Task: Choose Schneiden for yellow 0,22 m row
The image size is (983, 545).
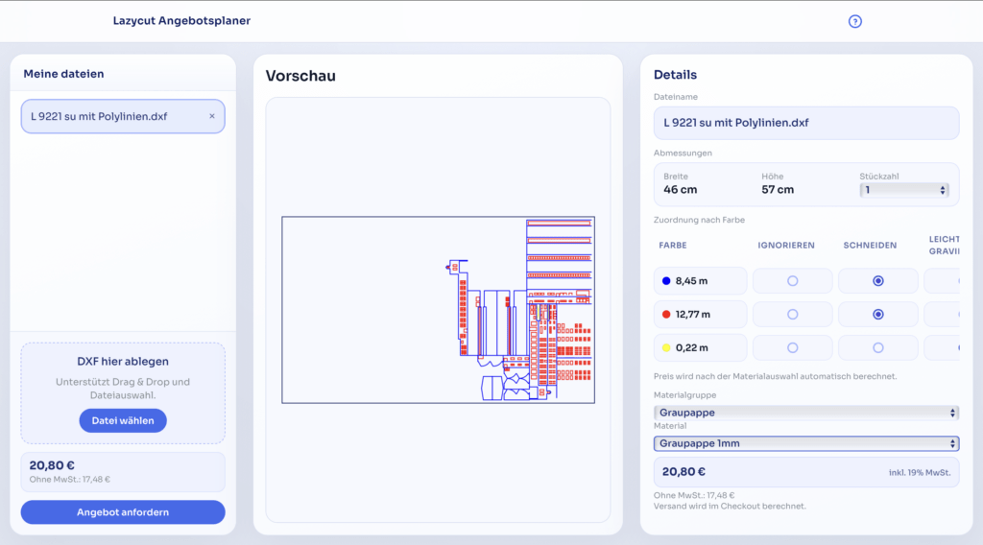Action: click(877, 347)
